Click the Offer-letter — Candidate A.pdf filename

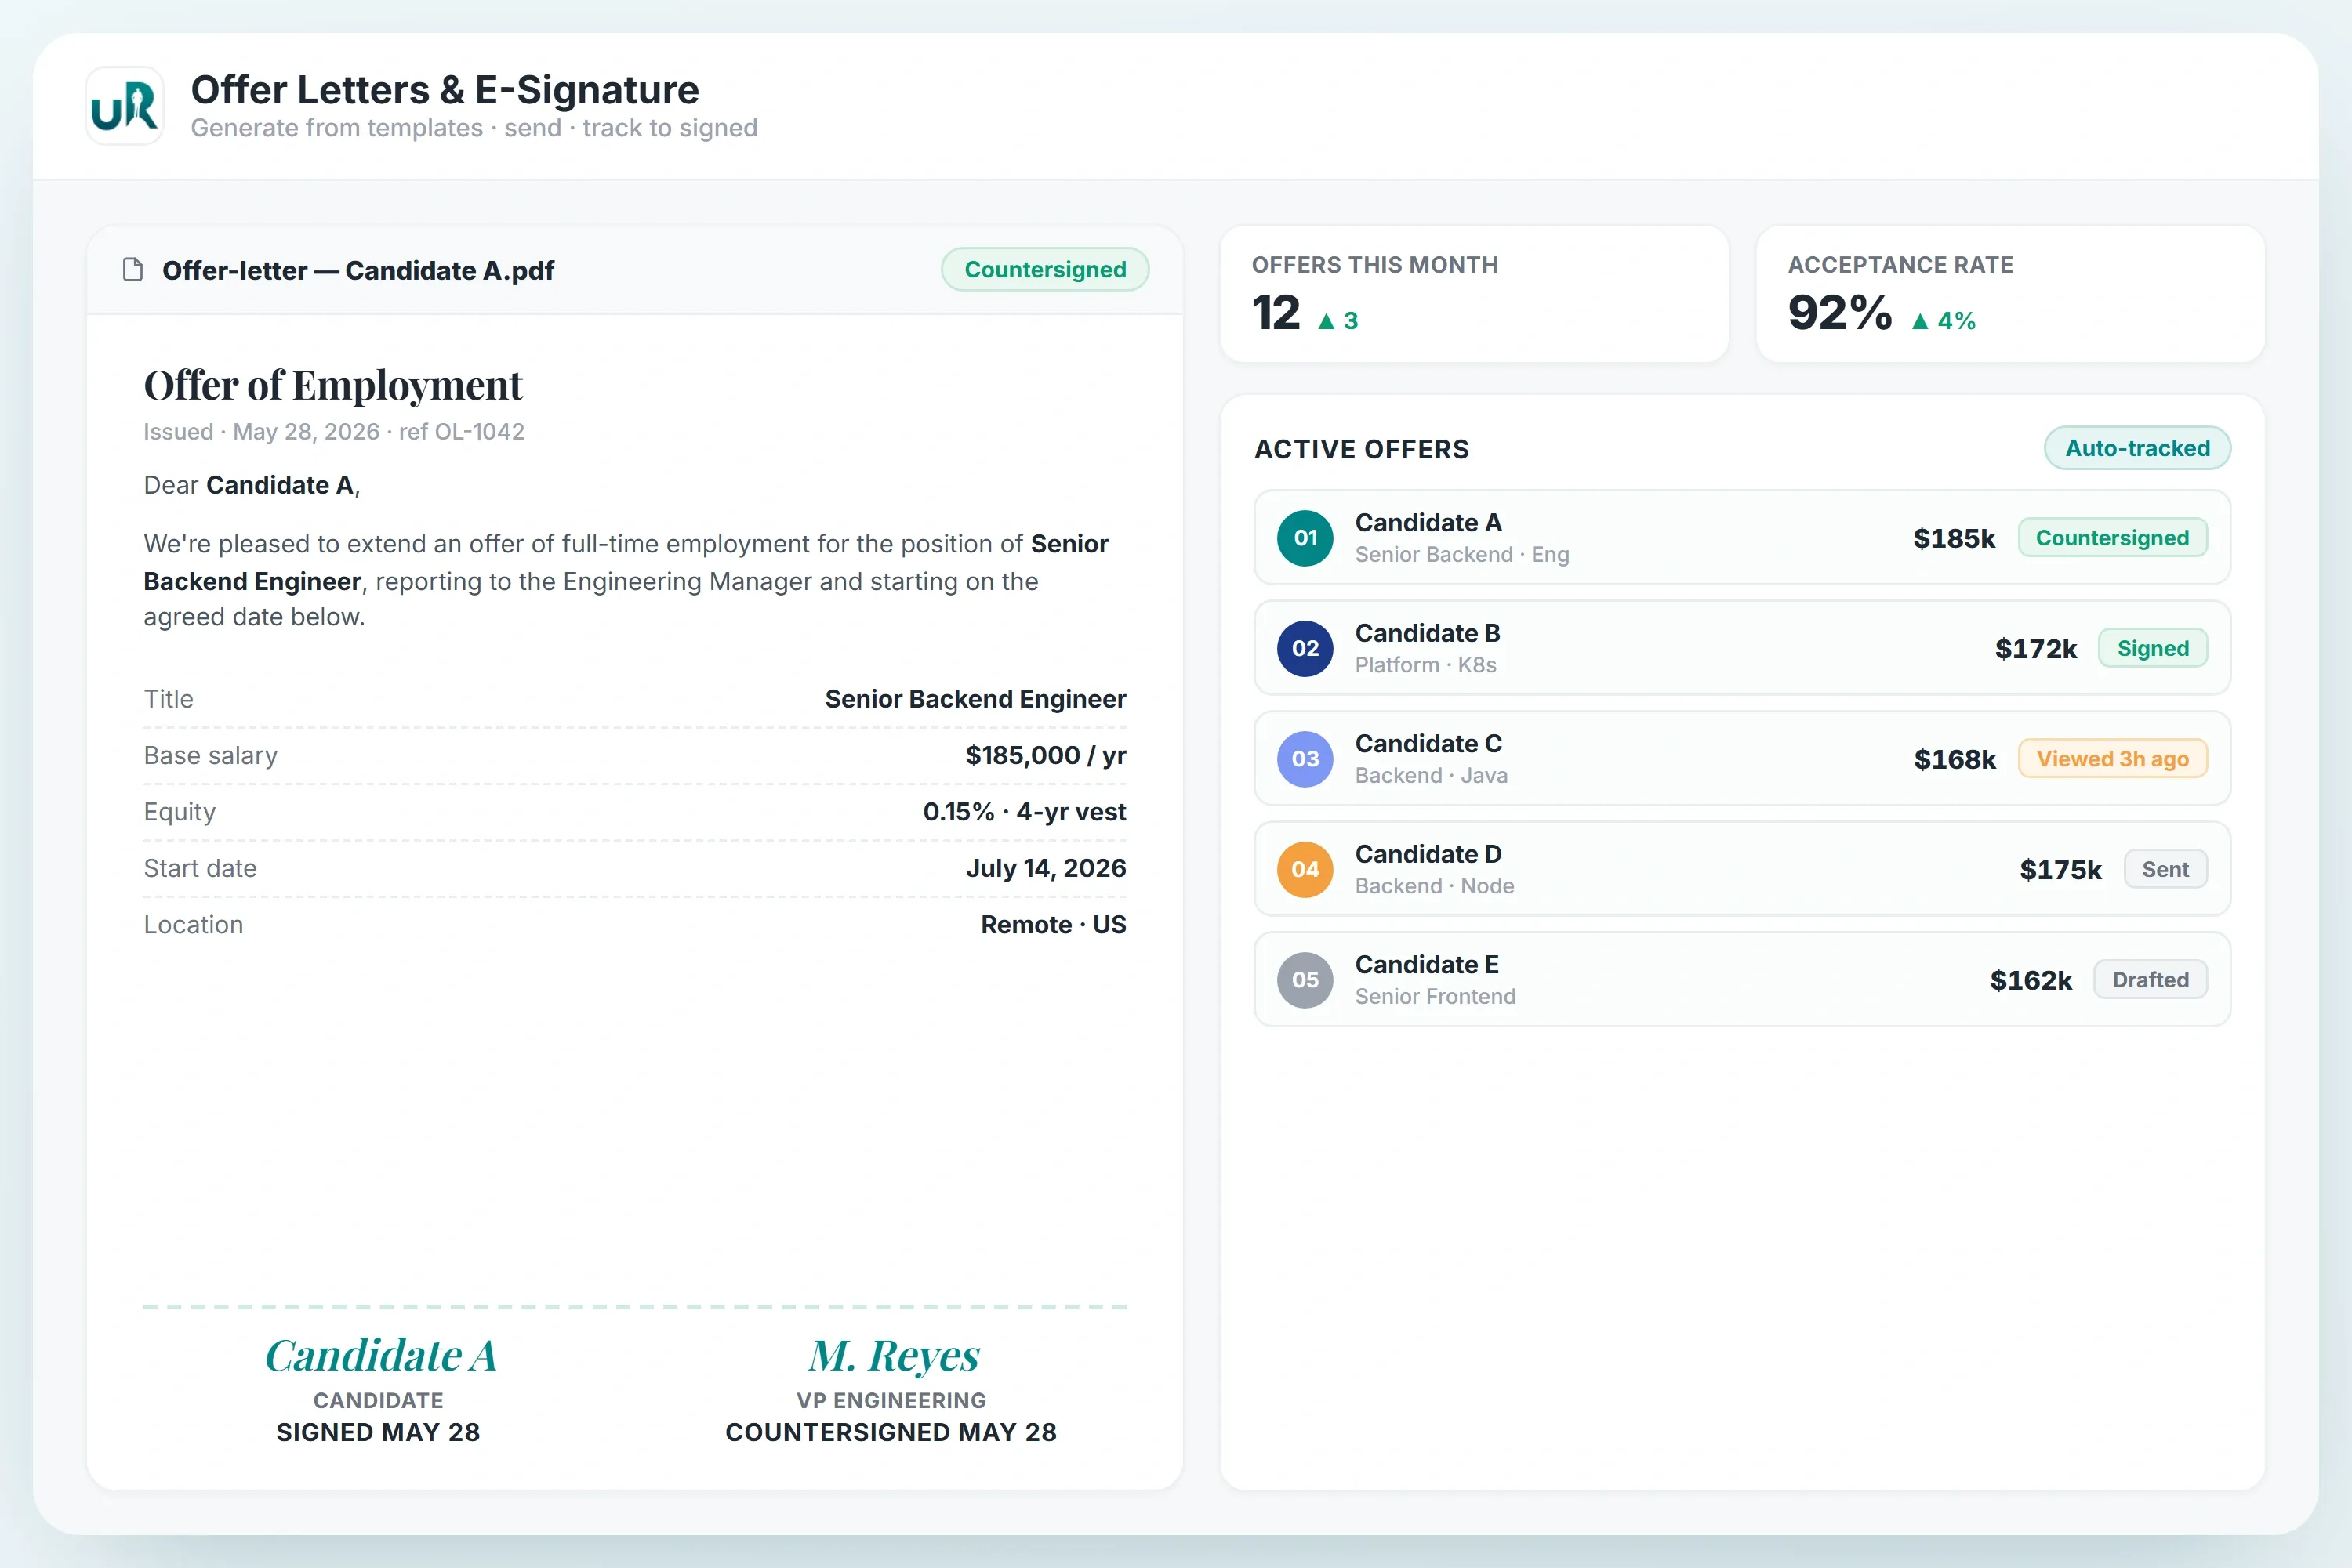(x=358, y=271)
